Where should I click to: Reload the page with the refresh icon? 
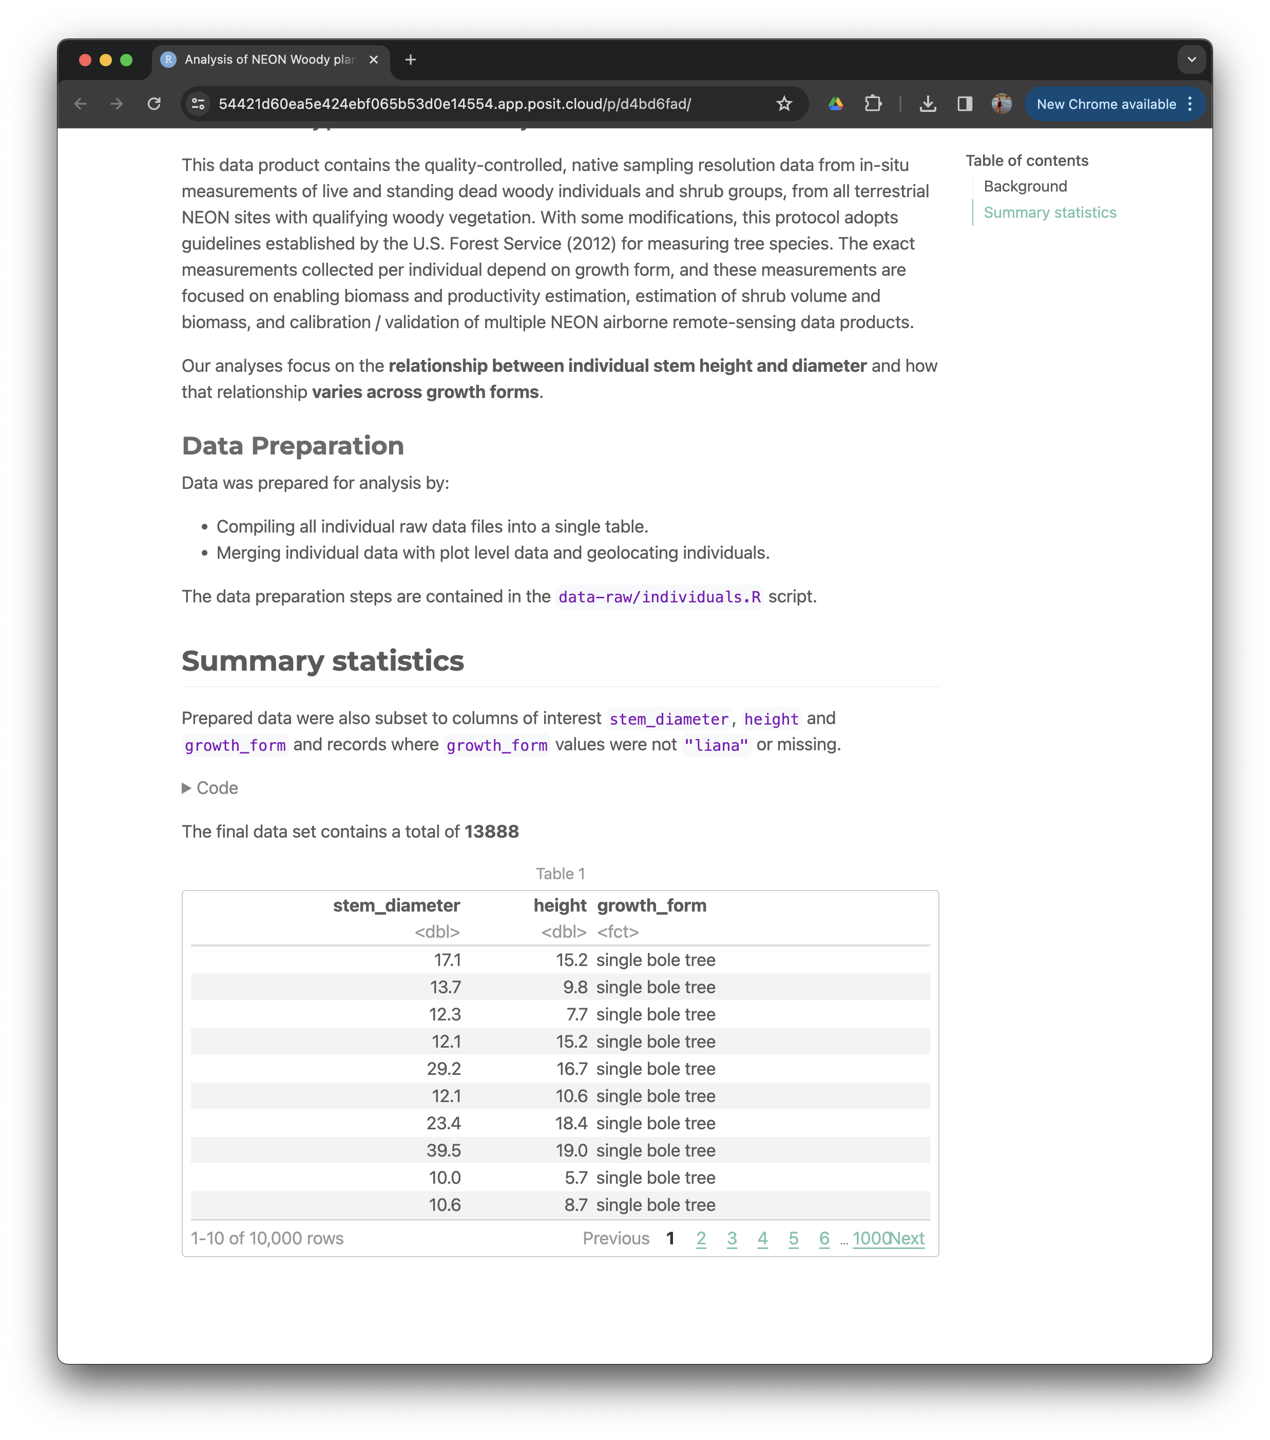tap(155, 104)
